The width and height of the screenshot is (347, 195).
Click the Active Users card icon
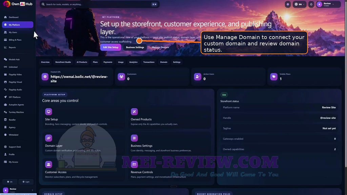pos(198,77)
